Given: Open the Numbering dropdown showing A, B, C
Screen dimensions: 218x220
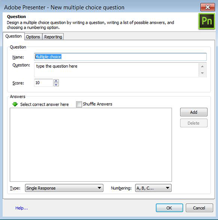Looking at the screenshot, I should click(153, 188).
